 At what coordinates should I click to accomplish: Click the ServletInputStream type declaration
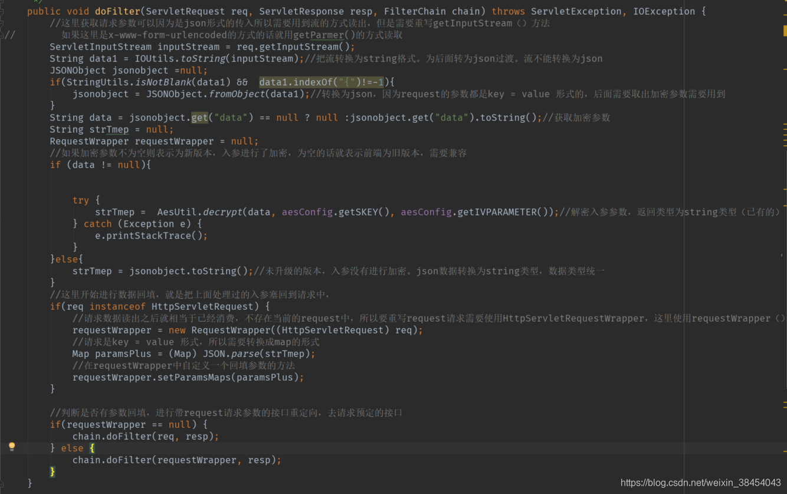tap(100, 47)
